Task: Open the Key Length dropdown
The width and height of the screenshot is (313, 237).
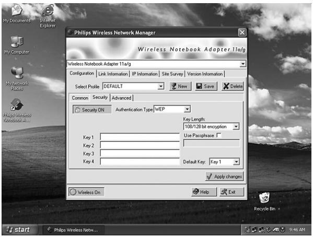Action: (x=236, y=126)
